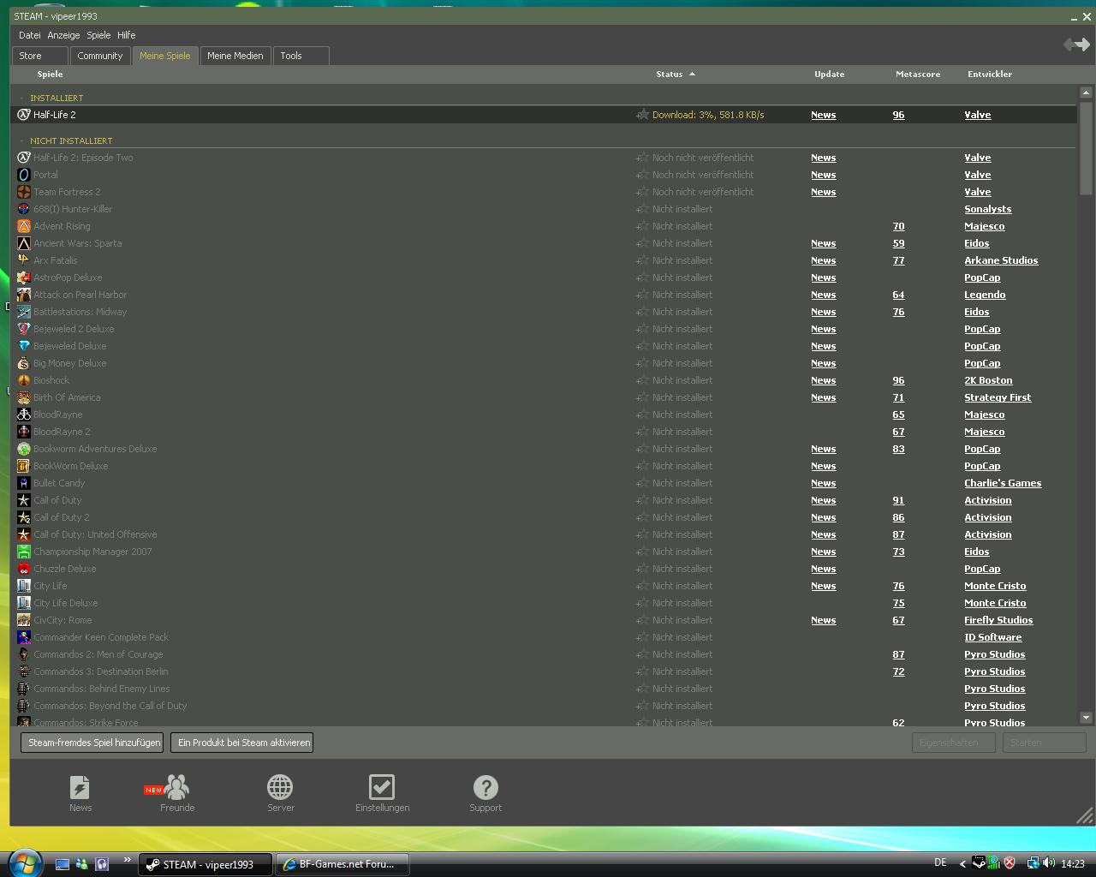Toggle favorite star for Half-Life 2

point(642,115)
